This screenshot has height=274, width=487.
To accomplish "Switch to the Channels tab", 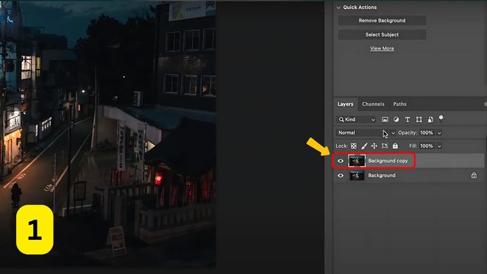I will click(373, 104).
